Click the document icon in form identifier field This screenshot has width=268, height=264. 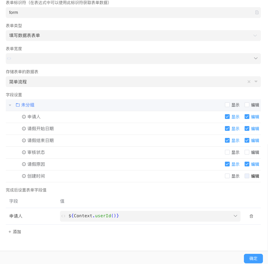pos(257,13)
